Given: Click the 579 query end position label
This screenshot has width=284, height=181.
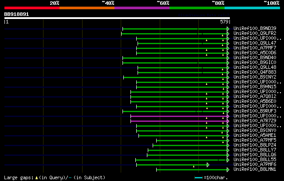Looking at the screenshot, I should pyautogui.click(x=224, y=22).
